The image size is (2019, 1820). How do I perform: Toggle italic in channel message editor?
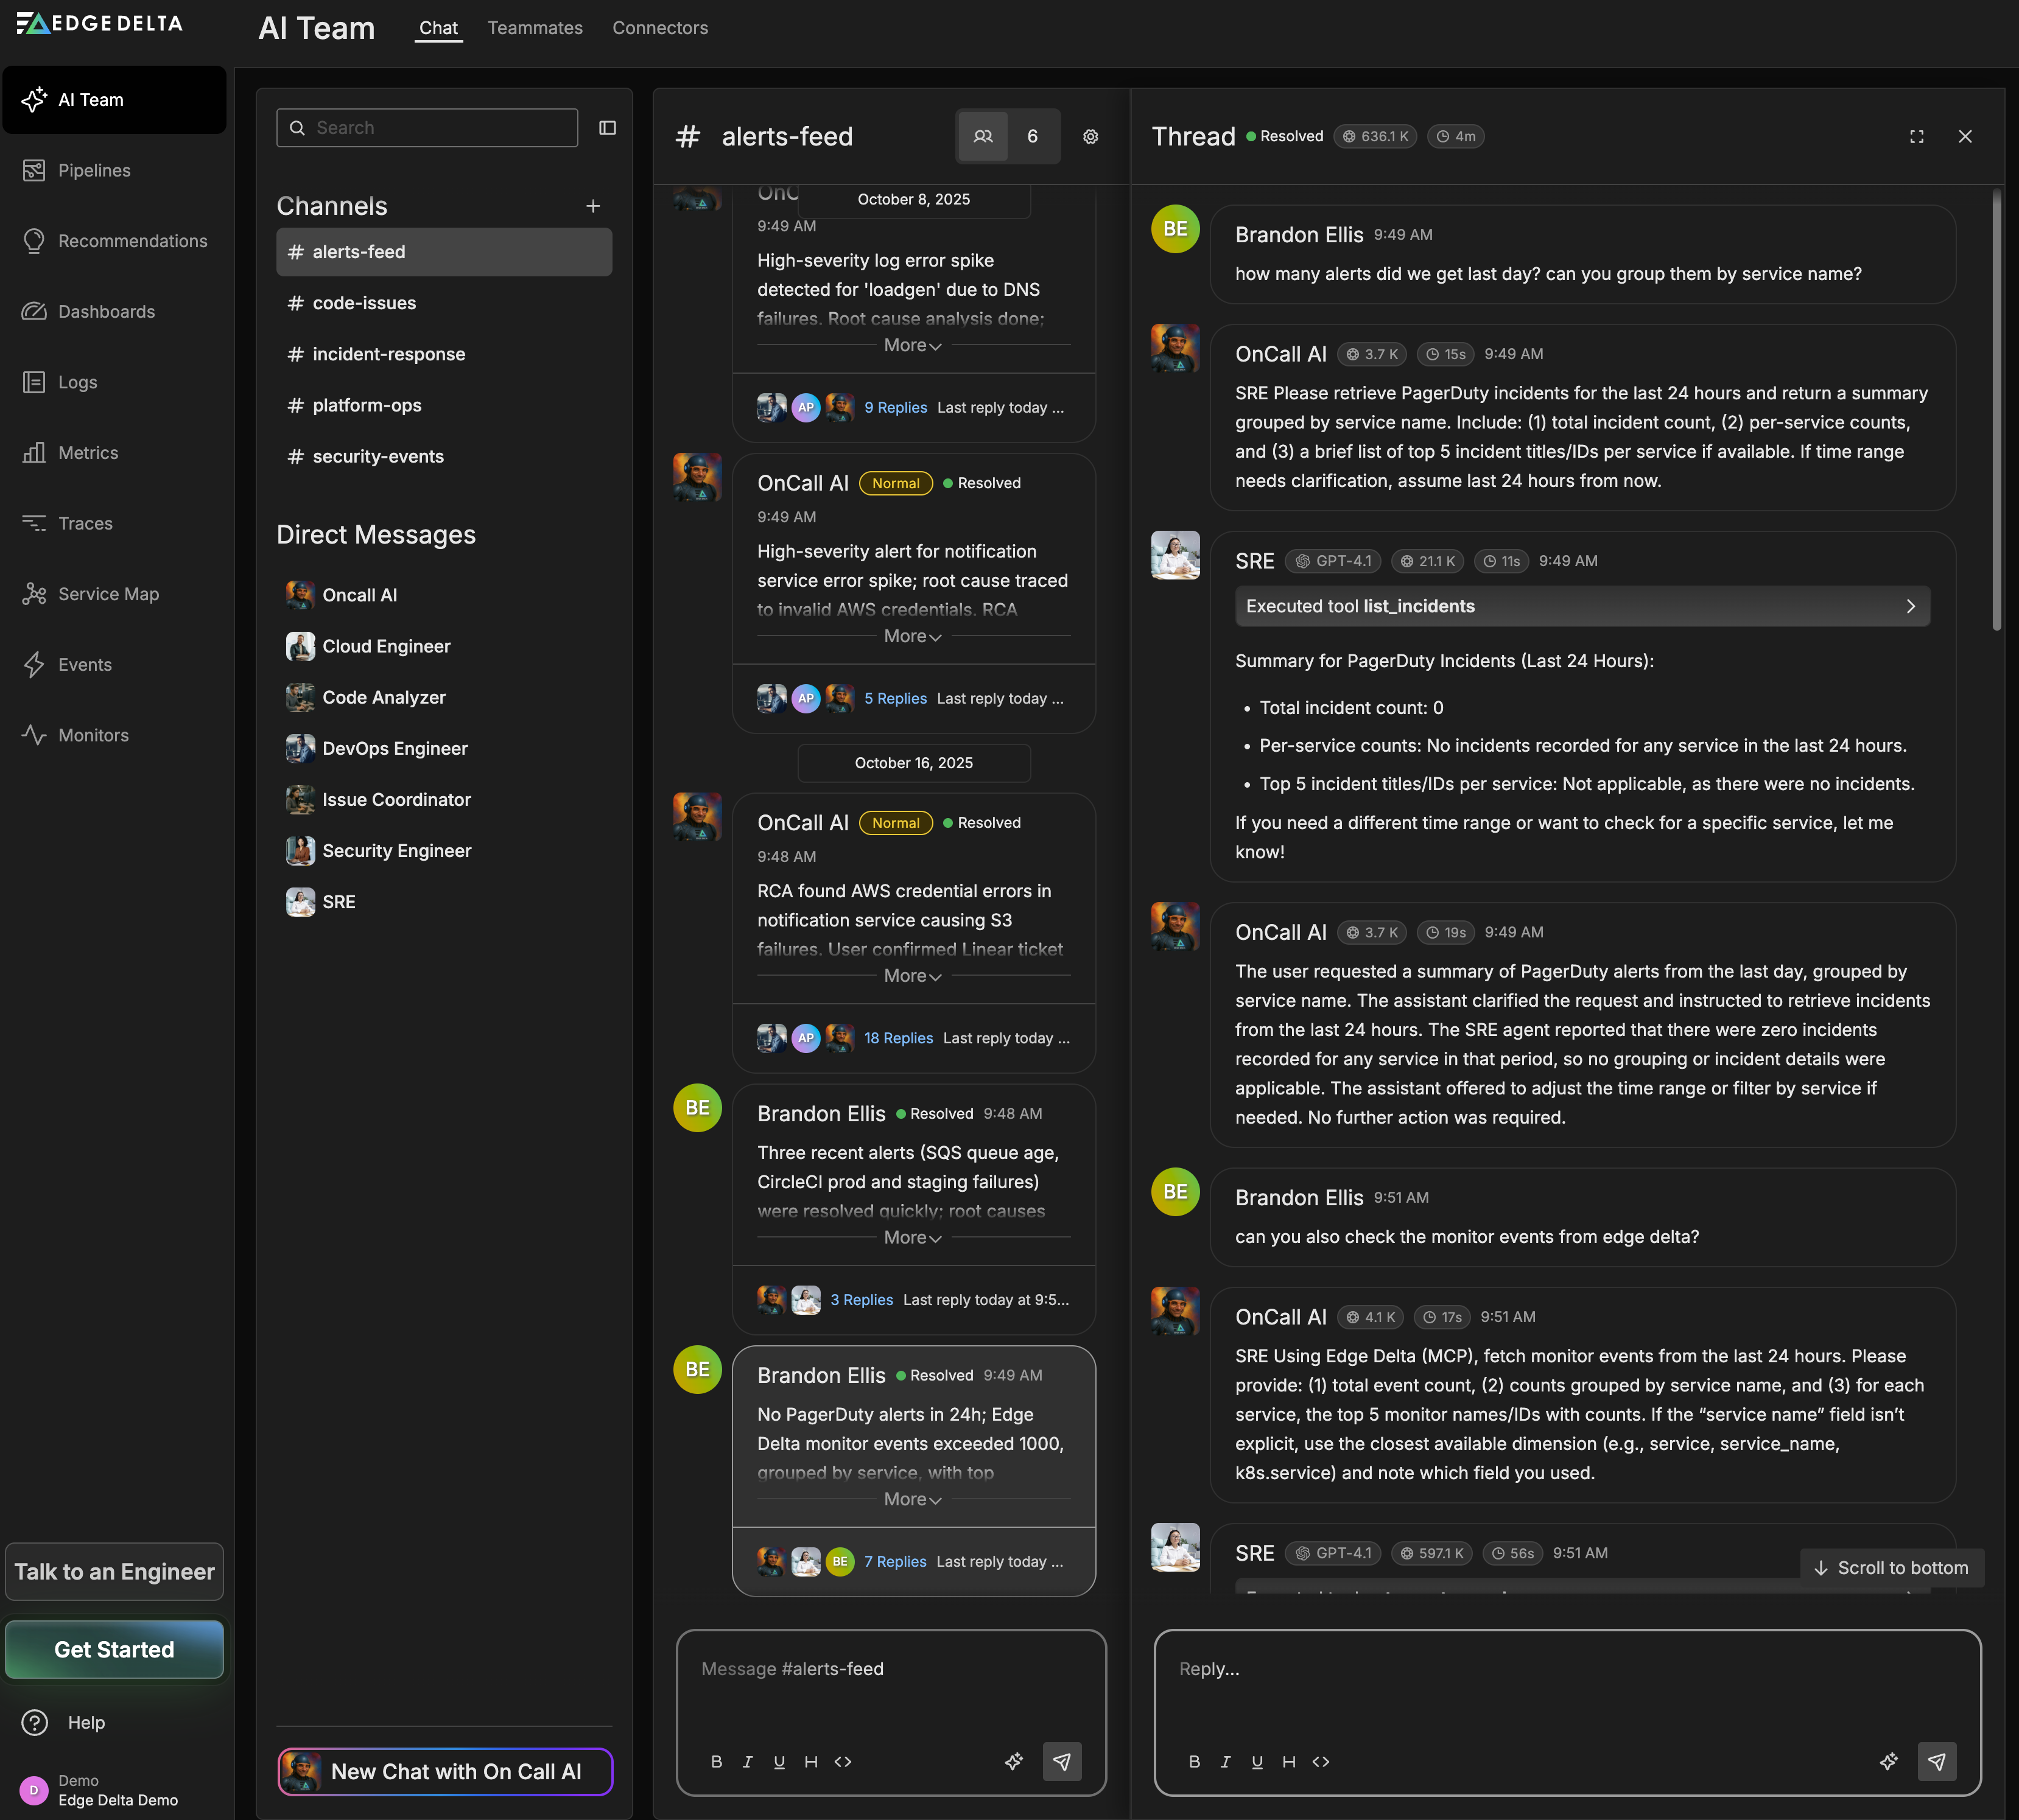[747, 1762]
